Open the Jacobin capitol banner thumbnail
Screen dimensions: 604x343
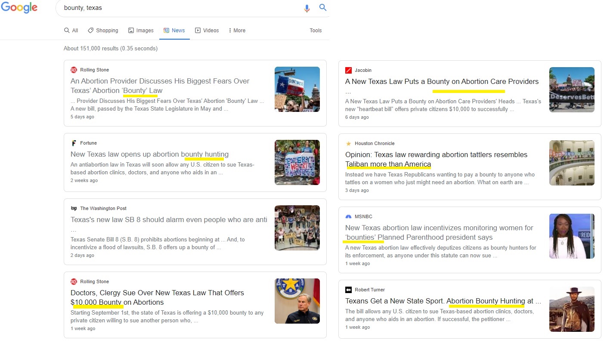(572, 90)
